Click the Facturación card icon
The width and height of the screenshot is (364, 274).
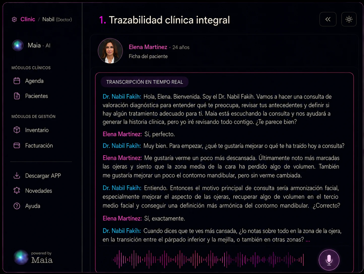coord(17,146)
